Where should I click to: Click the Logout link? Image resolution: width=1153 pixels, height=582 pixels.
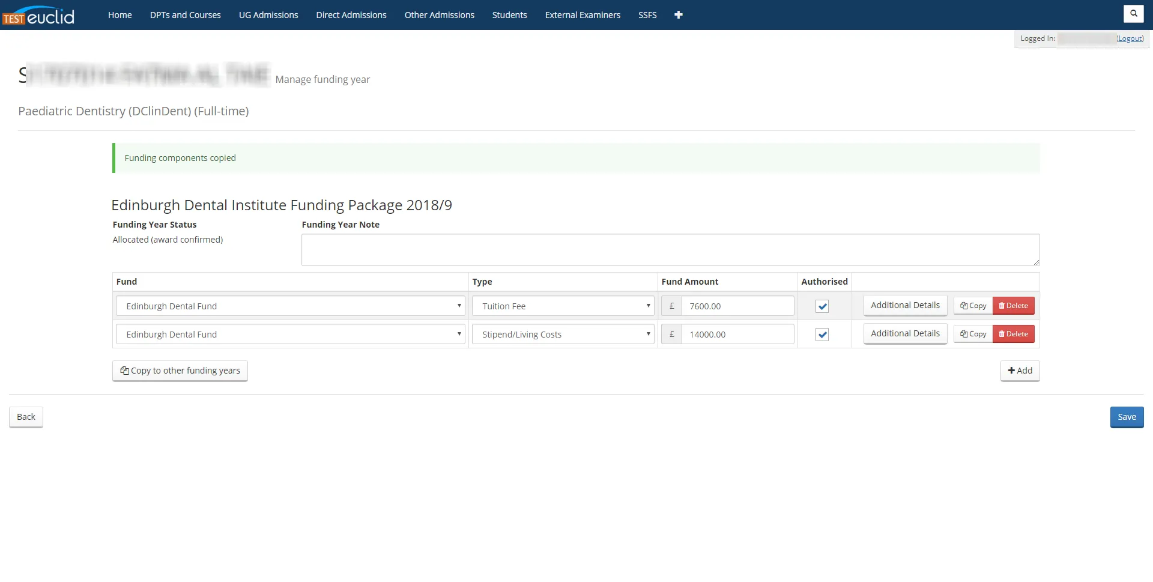point(1130,38)
